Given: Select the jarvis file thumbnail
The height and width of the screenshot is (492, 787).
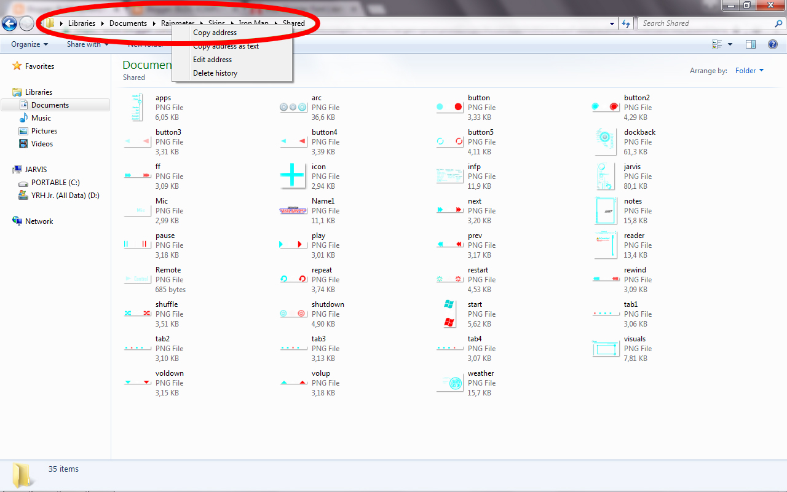Looking at the screenshot, I should 605,176.
